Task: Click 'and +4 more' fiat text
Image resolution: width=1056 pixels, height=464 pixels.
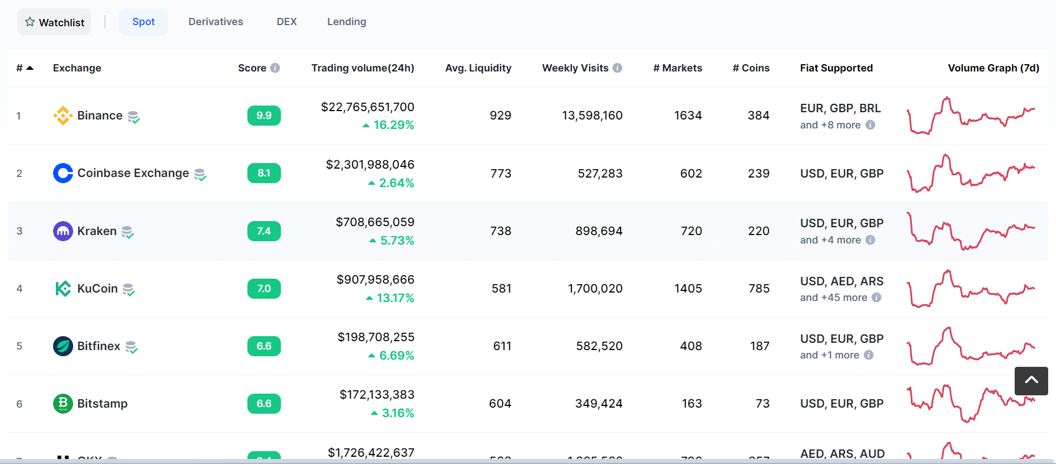Action: pos(830,240)
